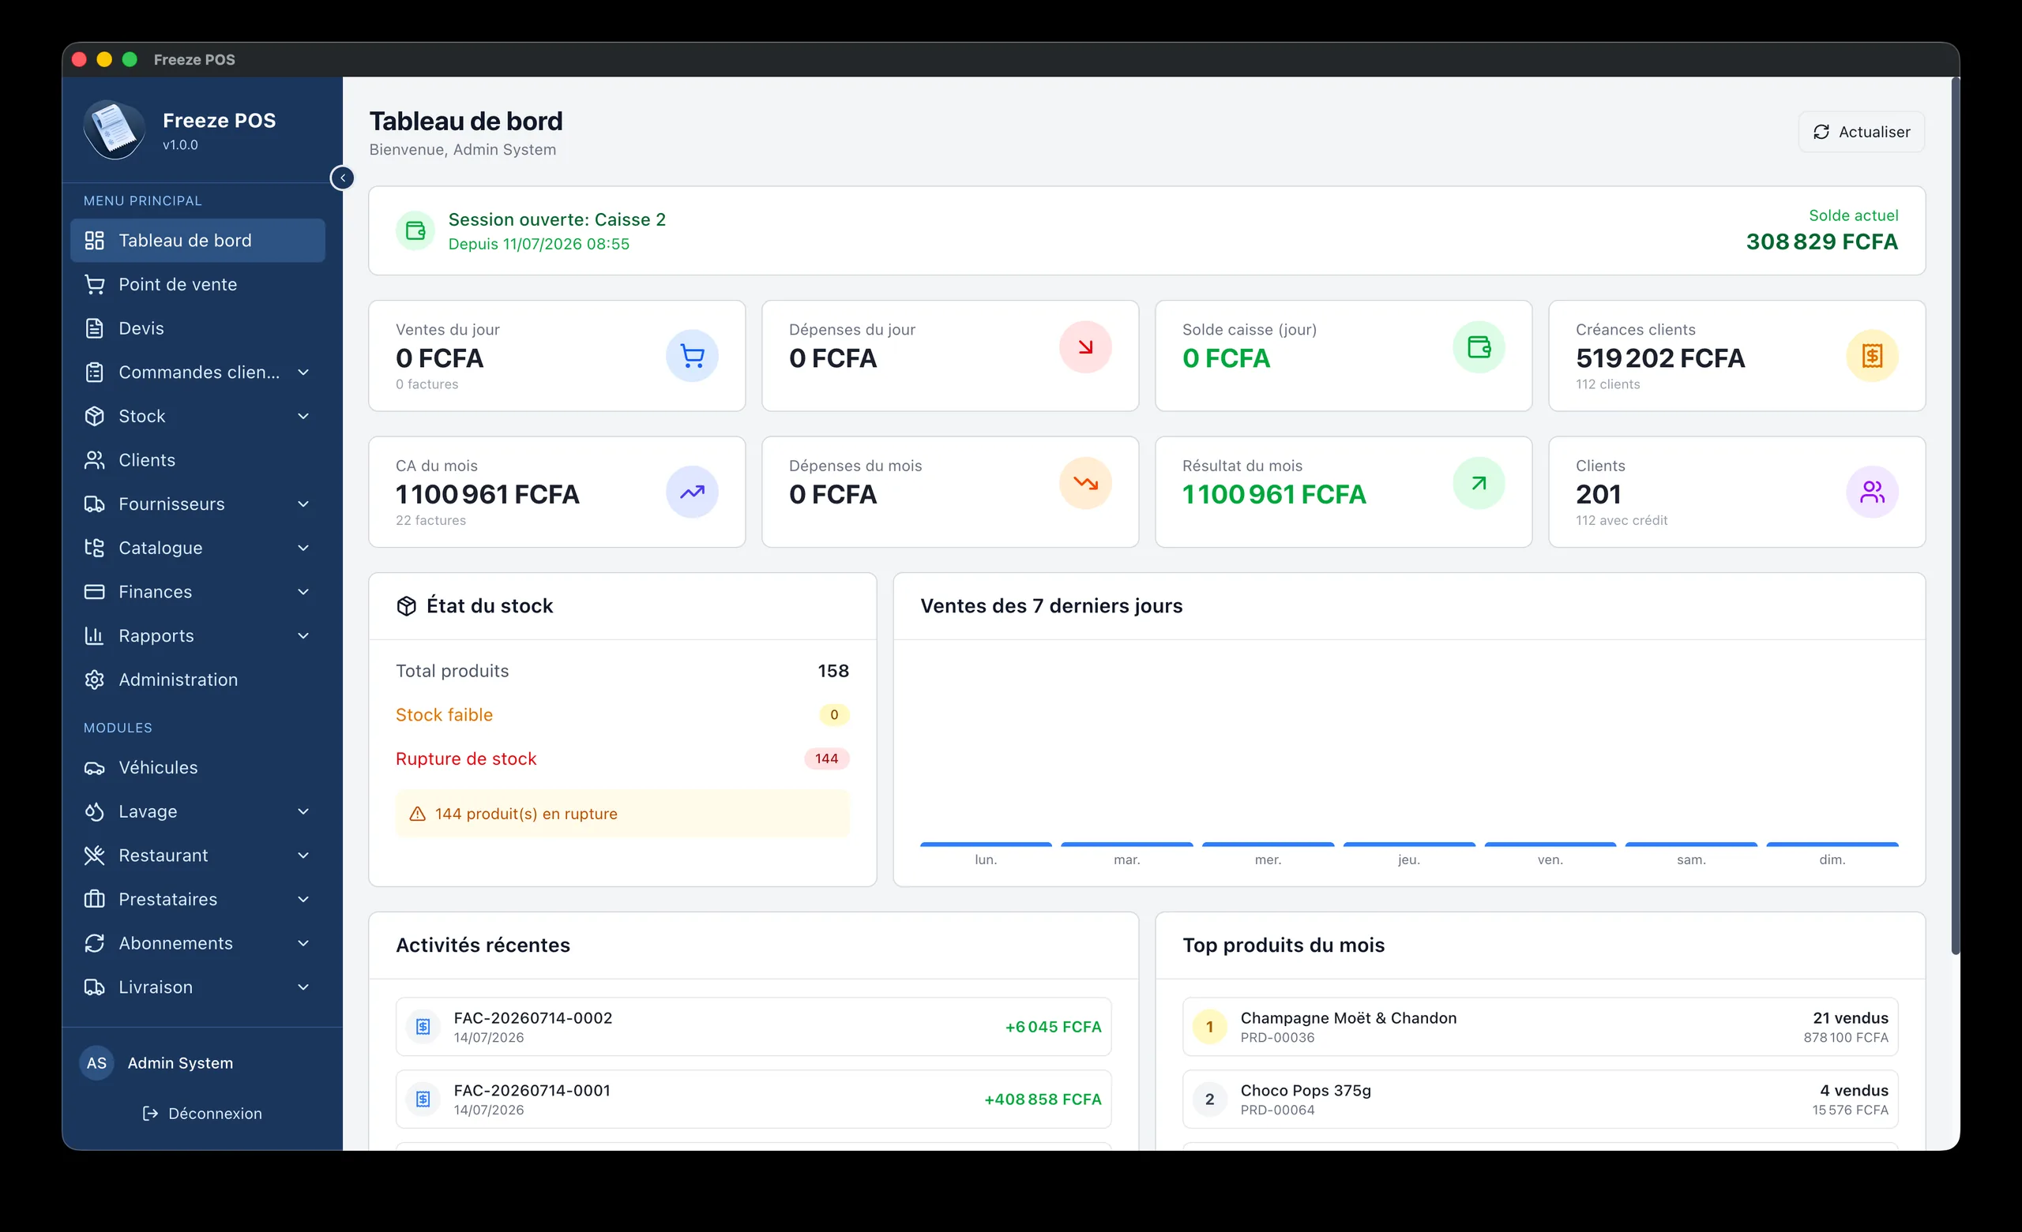Click the Fournisseurs truck icon
Screen dimensions: 2022x1232
click(94, 504)
